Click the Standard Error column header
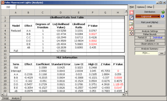The width and height of the screenshot is (167, 101). click(x=61, y=64)
